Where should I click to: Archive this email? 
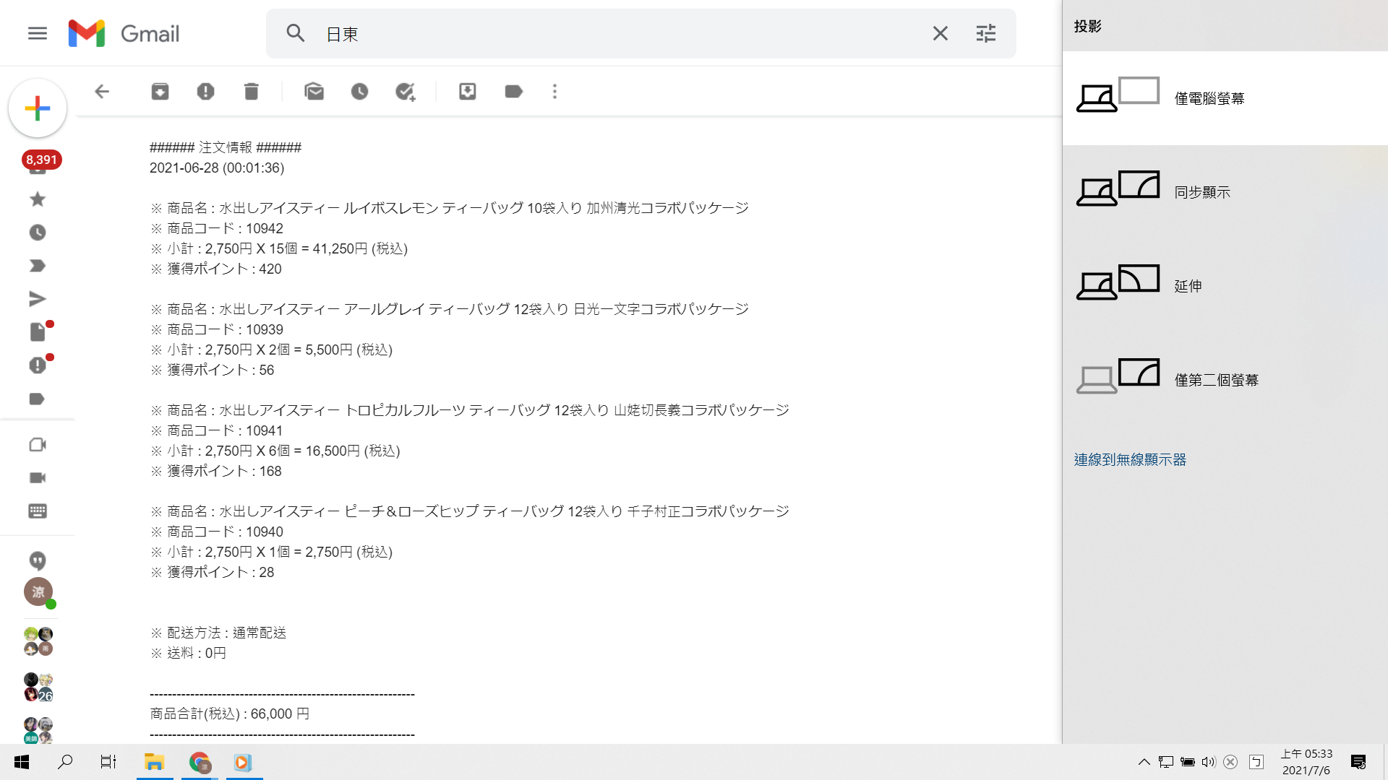coord(160,92)
